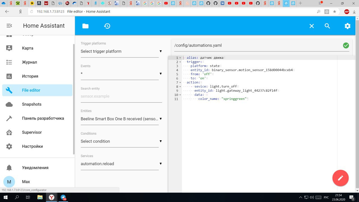The height and width of the screenshot is (202, 359).
Task: Open Карта in the sidebar
Action: point(37,48)
